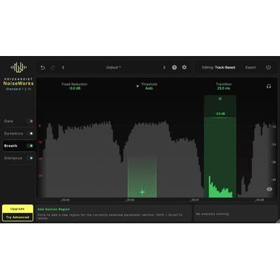Open the Threshold dropdown arrow

138,86
